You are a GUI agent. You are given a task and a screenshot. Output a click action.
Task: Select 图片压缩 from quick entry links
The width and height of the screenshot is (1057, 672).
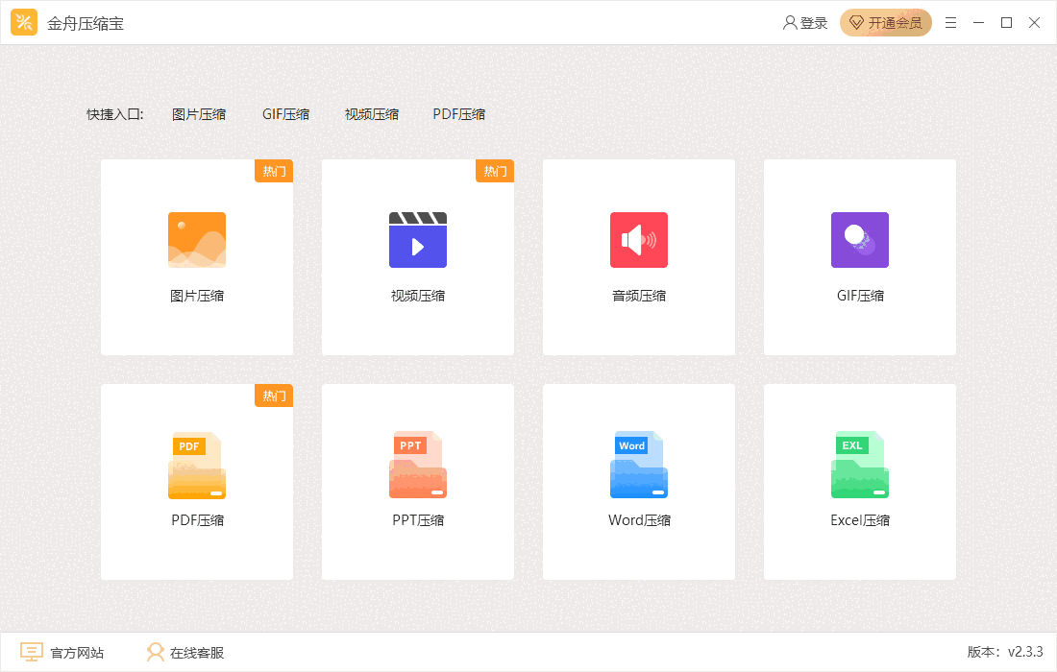199,113
